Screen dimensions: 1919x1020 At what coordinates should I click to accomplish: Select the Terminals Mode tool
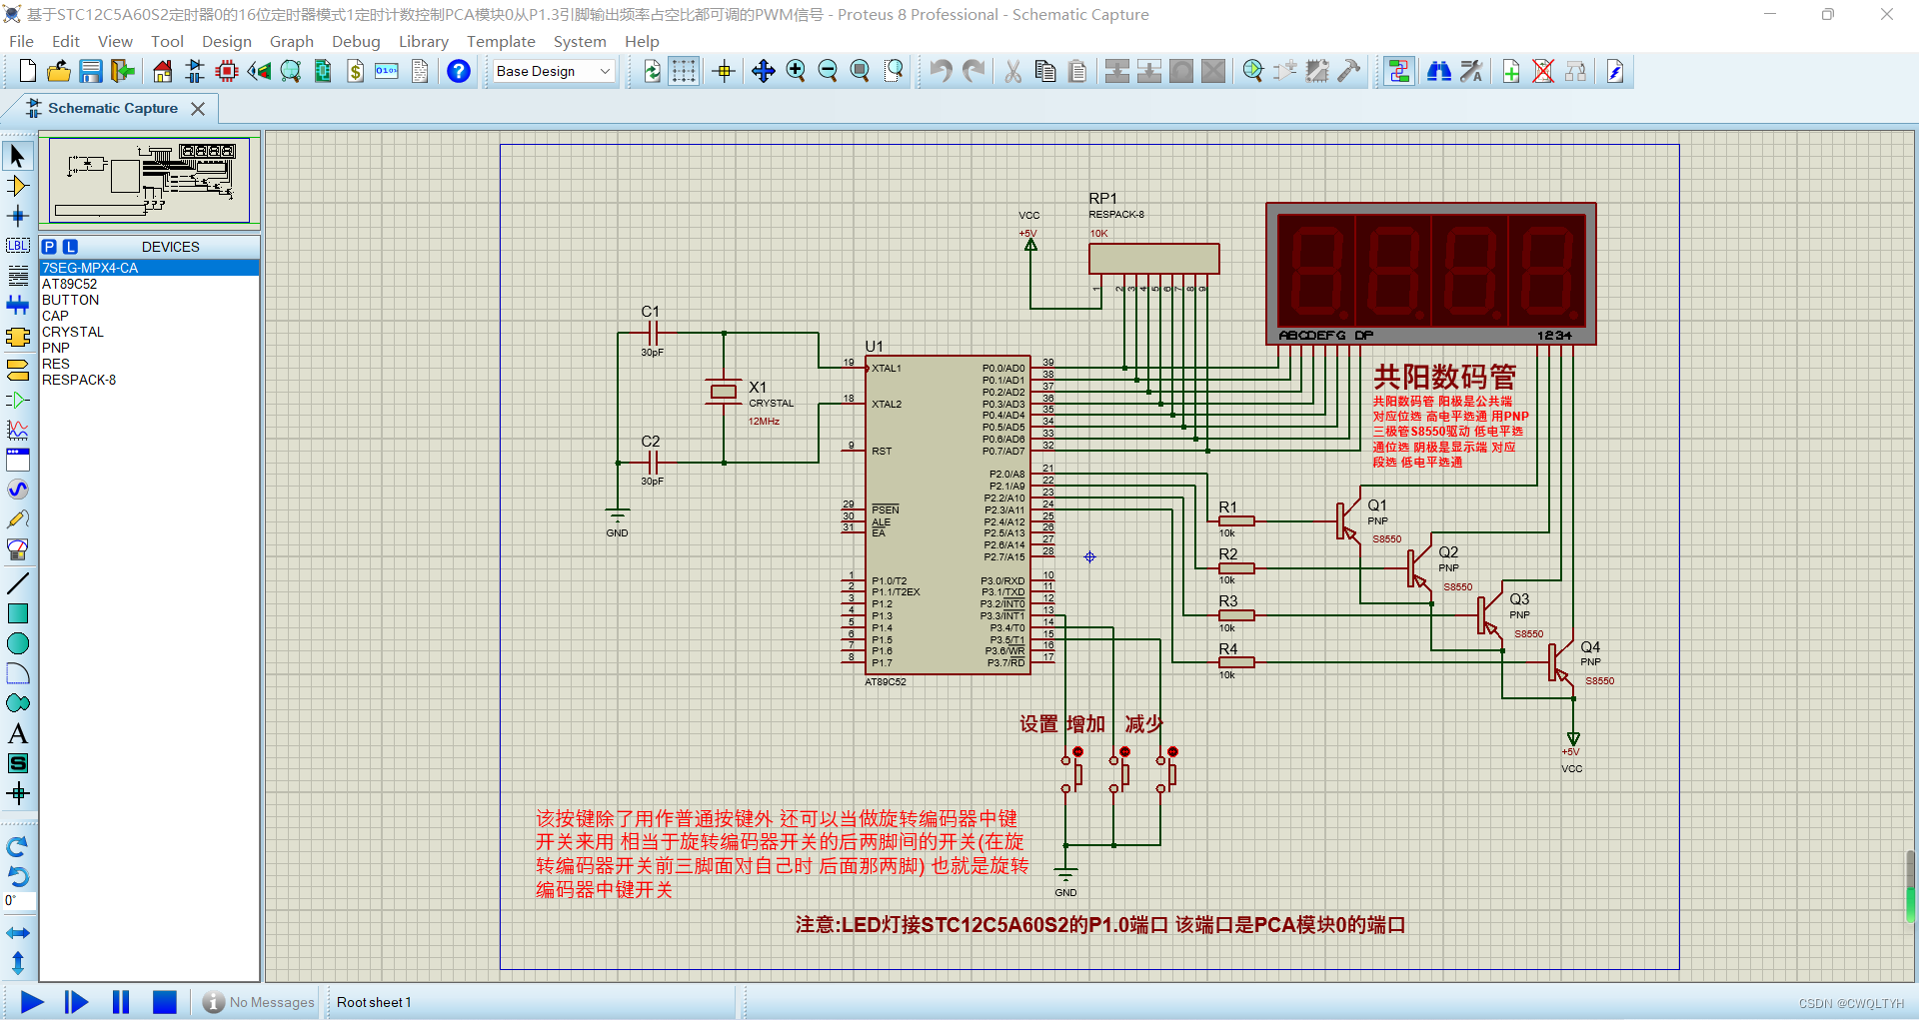[18, 370]
